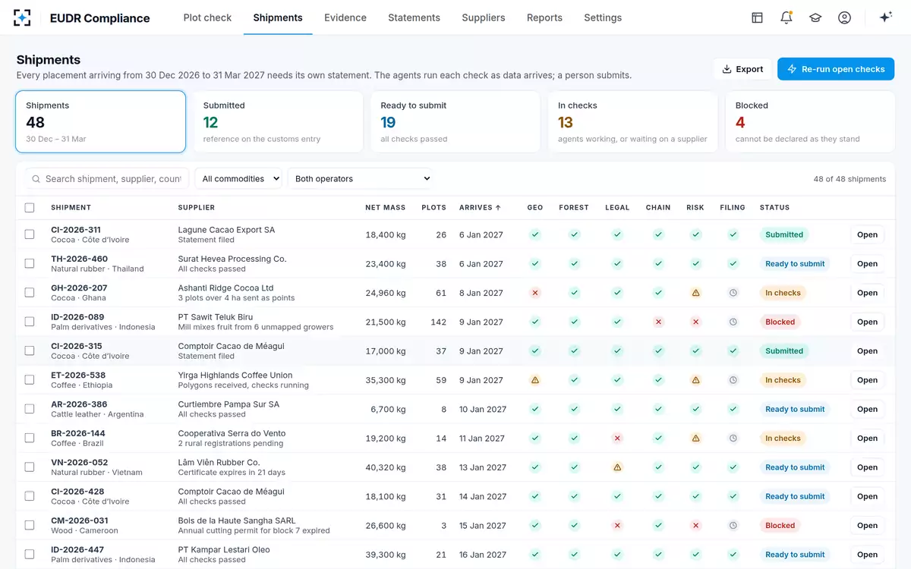The height and width of the screenshot is (569, 911).
Task: Click the LEGAL warning icon for VN-2026-052
Action: click(x=617, y=467)
